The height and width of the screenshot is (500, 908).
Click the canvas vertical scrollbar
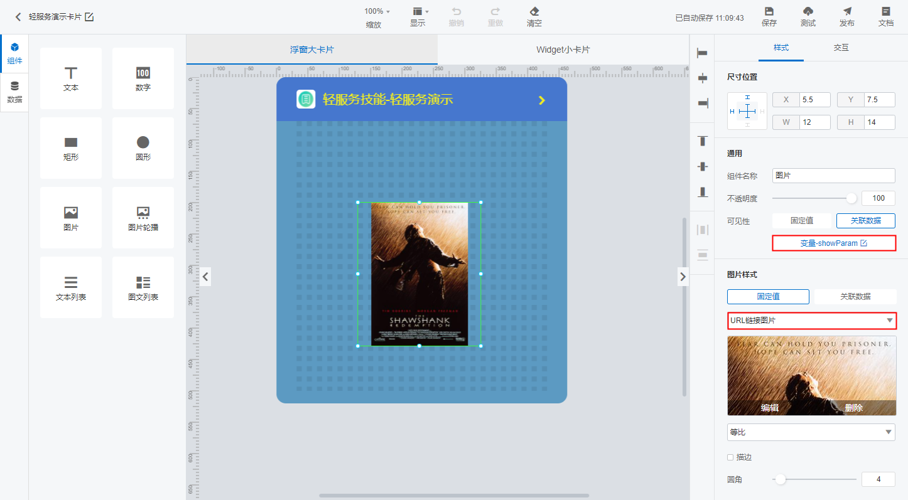tap(684, 307)
